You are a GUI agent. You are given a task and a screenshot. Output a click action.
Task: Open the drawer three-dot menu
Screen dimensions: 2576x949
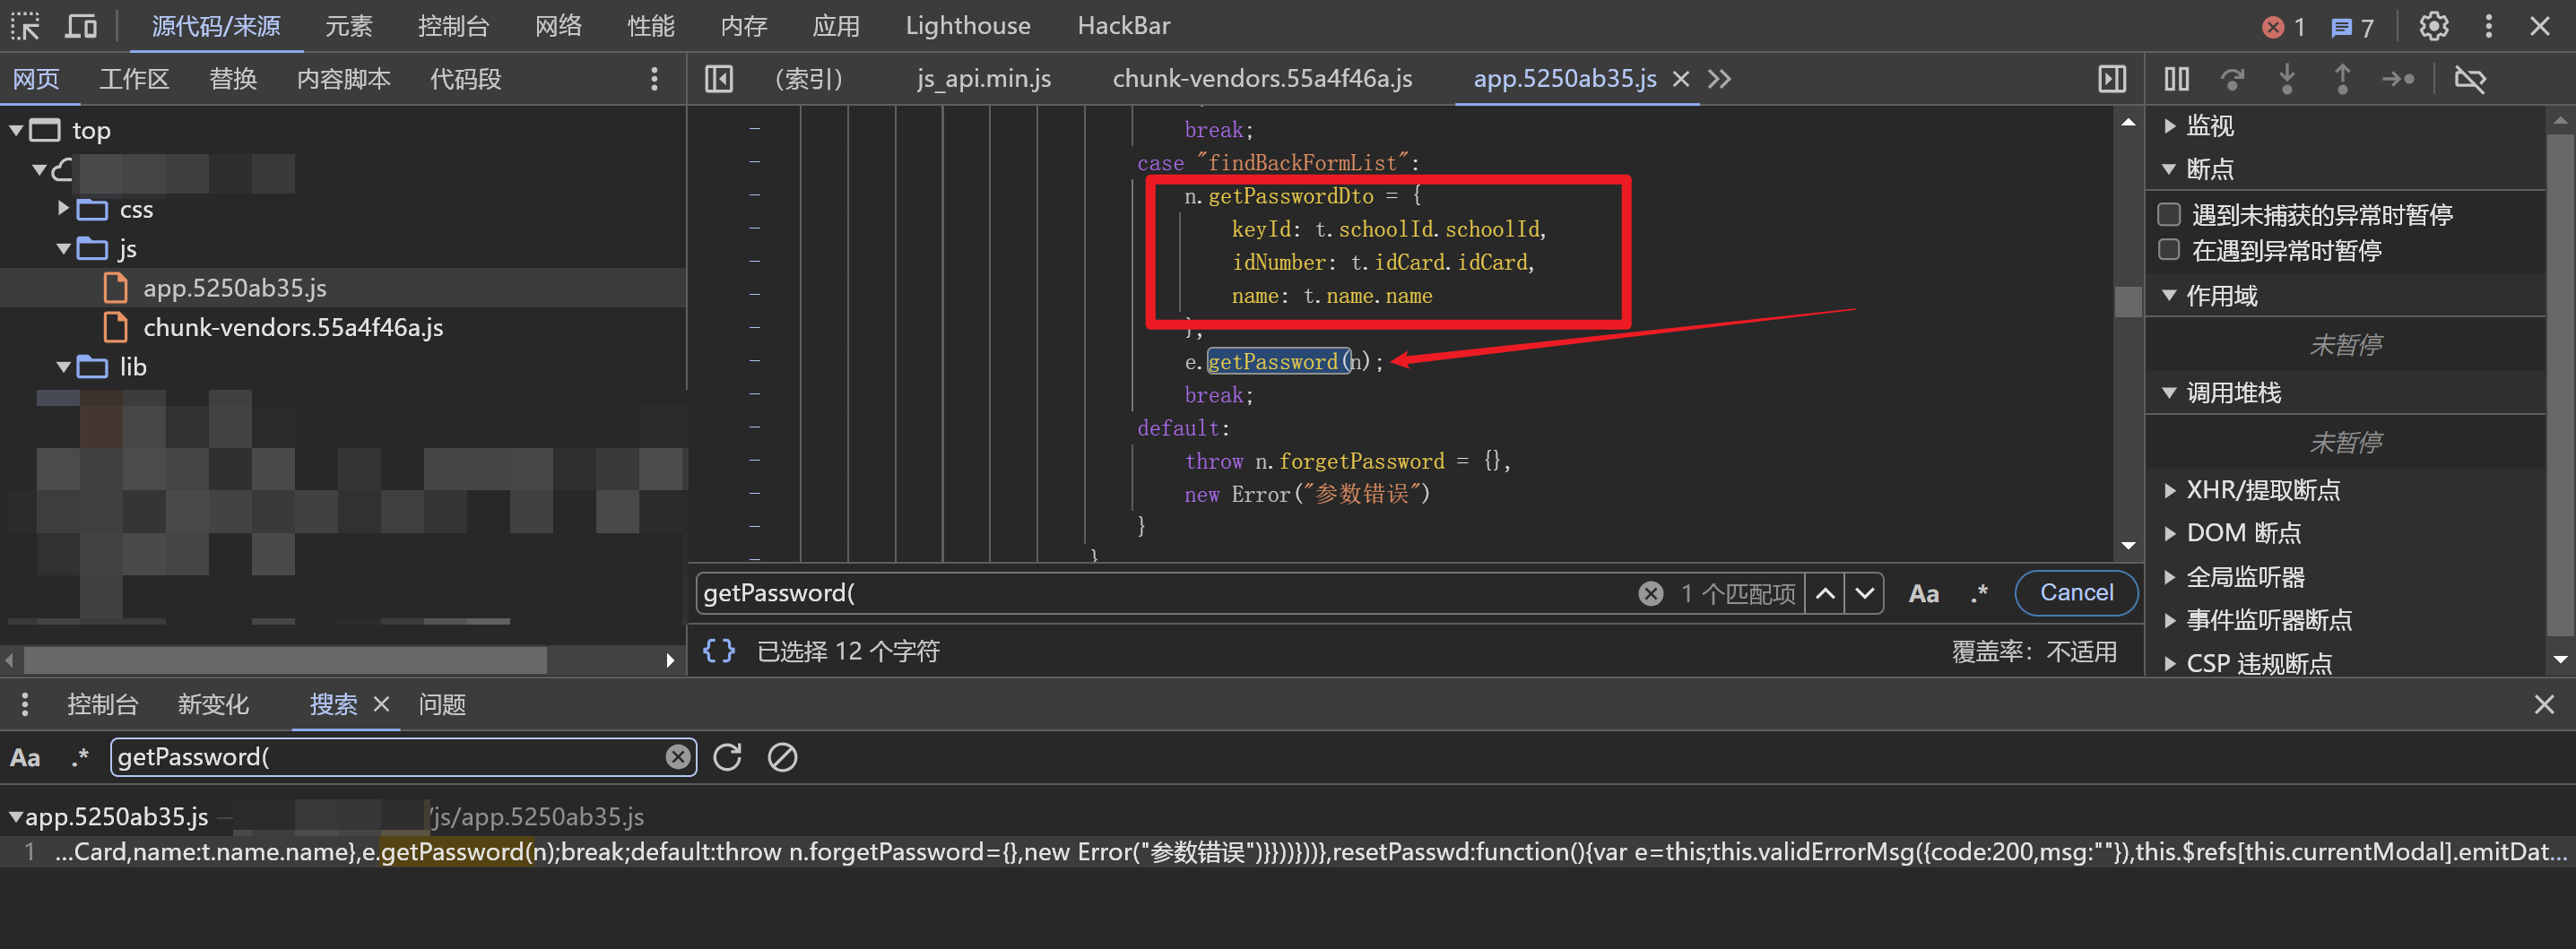[x=25, y=705]
